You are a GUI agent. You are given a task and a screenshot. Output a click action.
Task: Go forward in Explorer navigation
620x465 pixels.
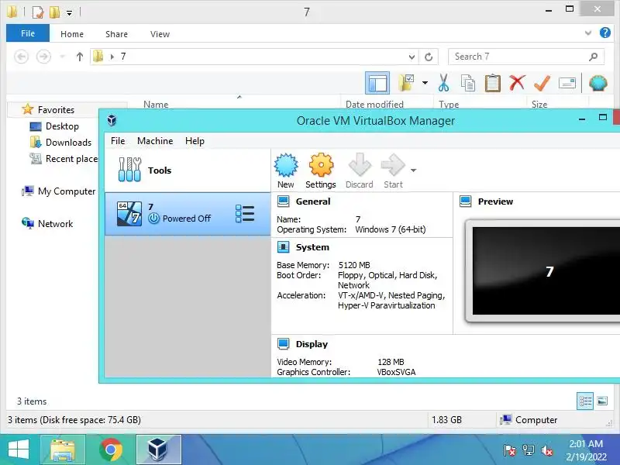[x=43, y=57]
